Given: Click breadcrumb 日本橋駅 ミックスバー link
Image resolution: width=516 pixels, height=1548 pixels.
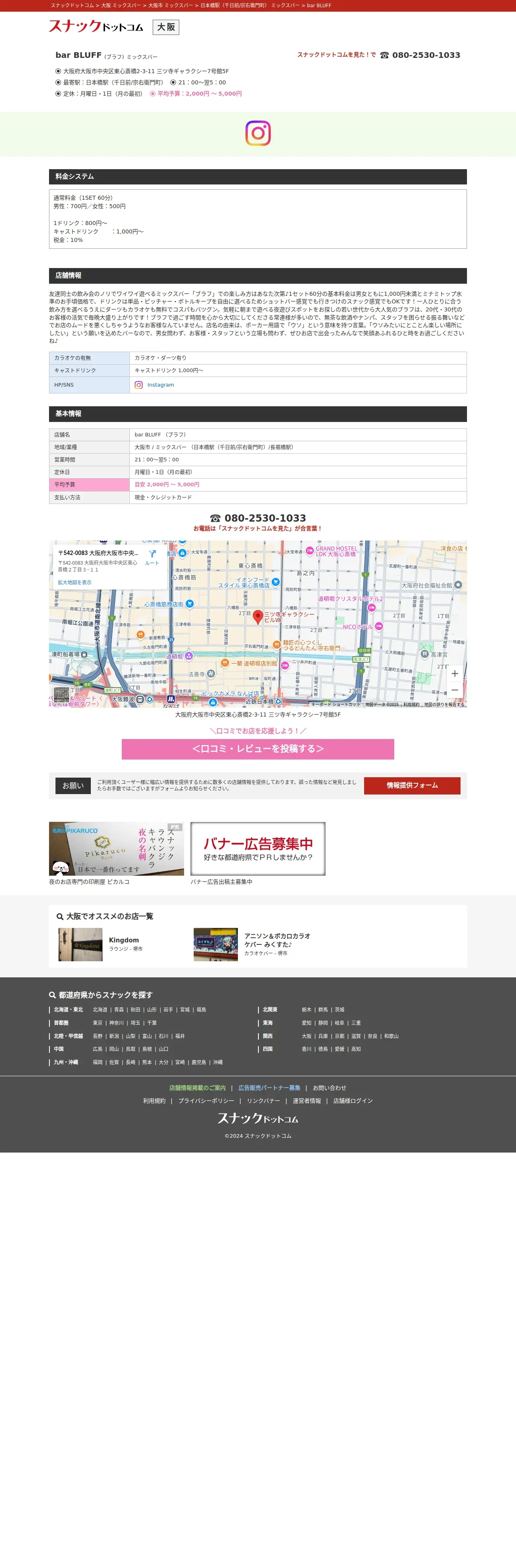Looking at the screenshot, I should pyautogui.click(x=250, y=5).
